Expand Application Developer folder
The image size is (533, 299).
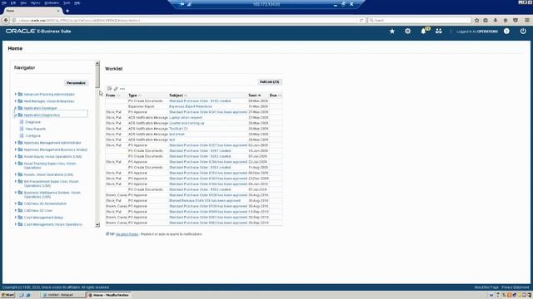point(15,108)
